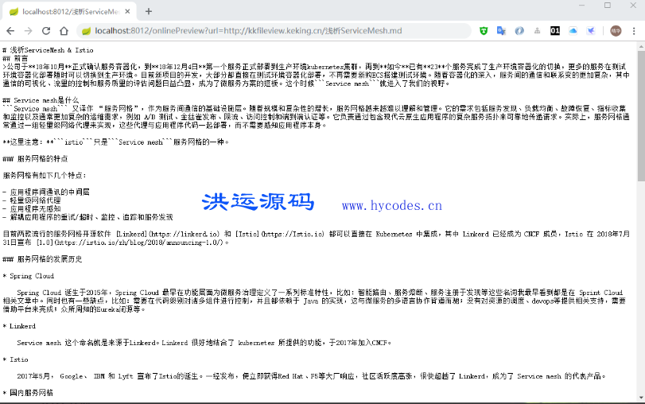Click the '- 应用程序间通讯的中间层' list line

46,192
